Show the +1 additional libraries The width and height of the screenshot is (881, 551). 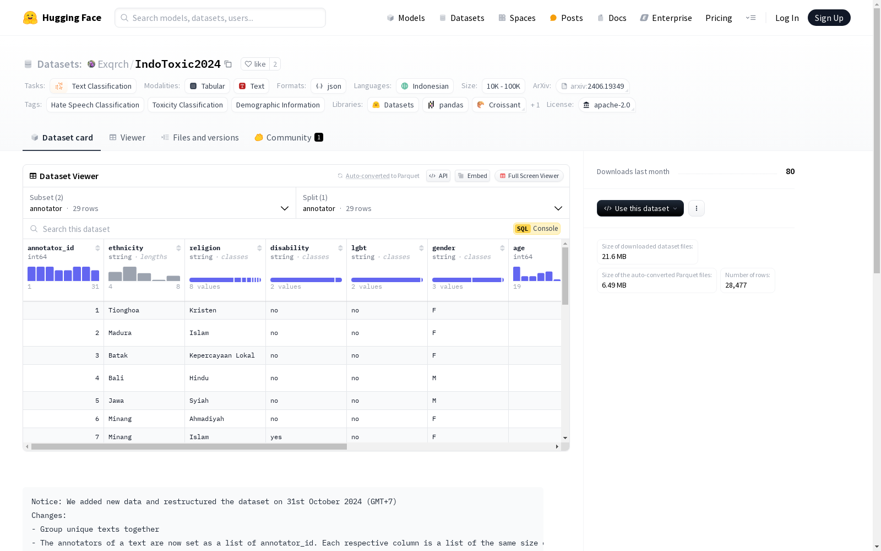pyautogui.click(x=535, y=105)
